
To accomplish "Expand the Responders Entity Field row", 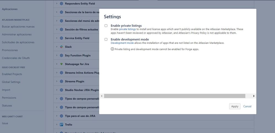I will click(x=57, y=4).
